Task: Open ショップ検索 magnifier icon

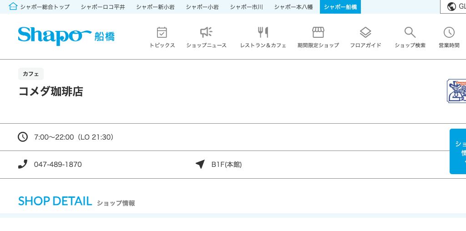Action: click(410, 32)
